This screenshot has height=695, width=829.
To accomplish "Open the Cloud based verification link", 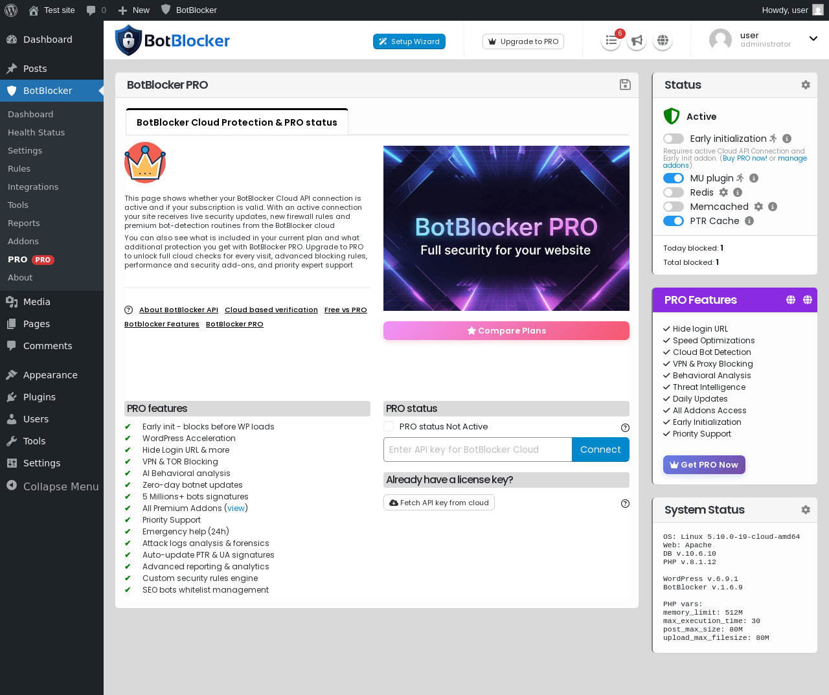I will pyautogui.click(x=271, y=310).
